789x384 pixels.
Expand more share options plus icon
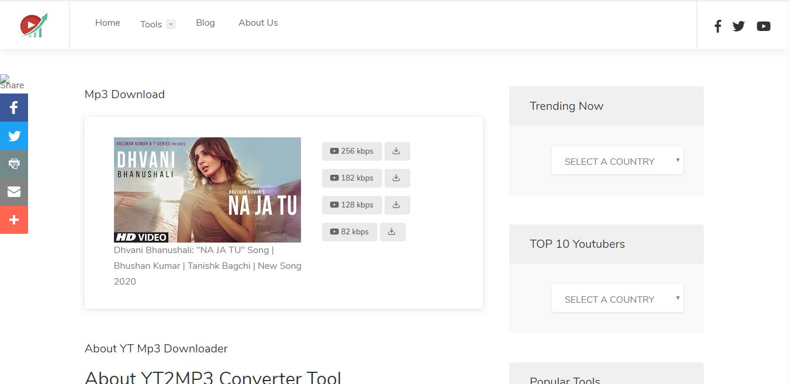pyautogui.click(x=14, y=220)
